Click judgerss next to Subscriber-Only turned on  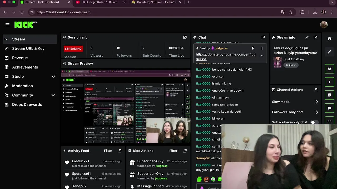pyautogui.click(x=161, y=178)
